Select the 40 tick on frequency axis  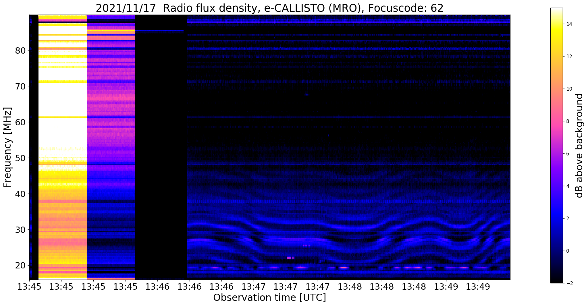(x=20, y=194)
